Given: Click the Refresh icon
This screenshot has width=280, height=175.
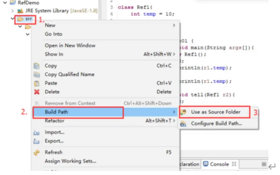Looking at the screenshot, I should 37,152.
